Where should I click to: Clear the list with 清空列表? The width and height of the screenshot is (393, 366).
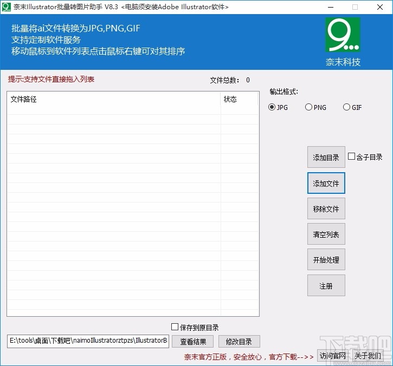pyautogui.click(x=326, y=234)
